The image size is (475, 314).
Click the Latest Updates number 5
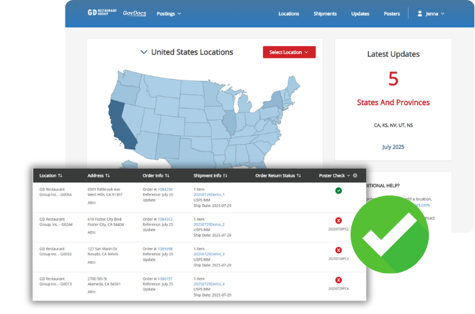[x=393, y=79]
